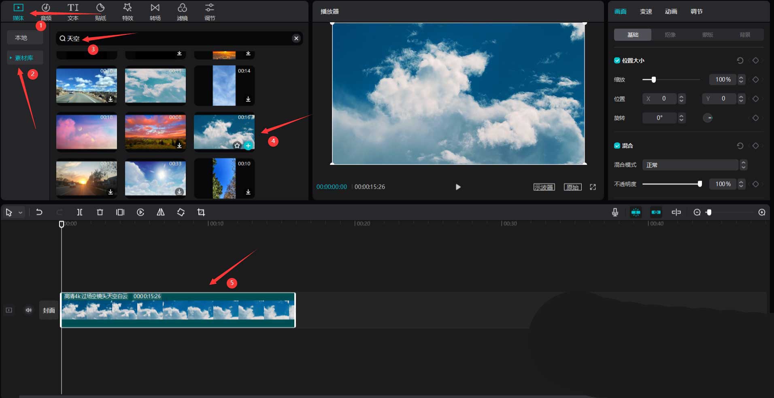Open the 混合模式 正常 dropdown

tap(694, 165)
